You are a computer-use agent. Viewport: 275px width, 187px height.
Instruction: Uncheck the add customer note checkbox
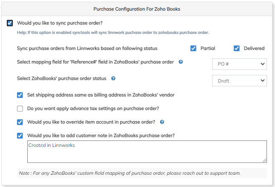[x=20, y=135]
